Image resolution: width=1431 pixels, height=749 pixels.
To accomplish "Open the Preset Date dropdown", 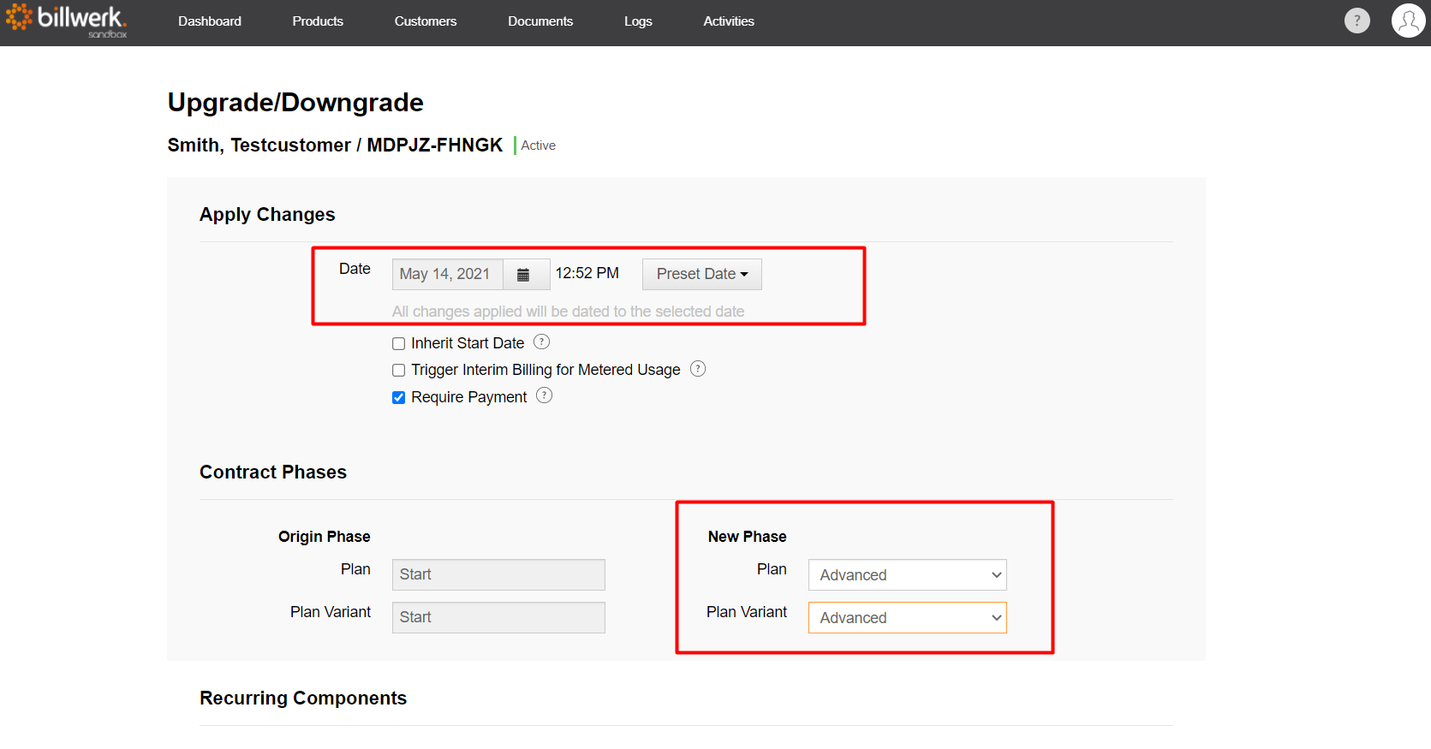I will coord(702,274).
